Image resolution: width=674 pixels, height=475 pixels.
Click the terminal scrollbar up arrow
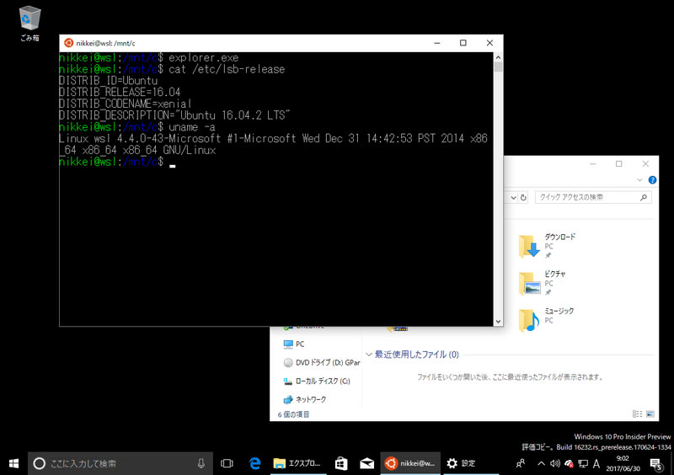(498, 57)
